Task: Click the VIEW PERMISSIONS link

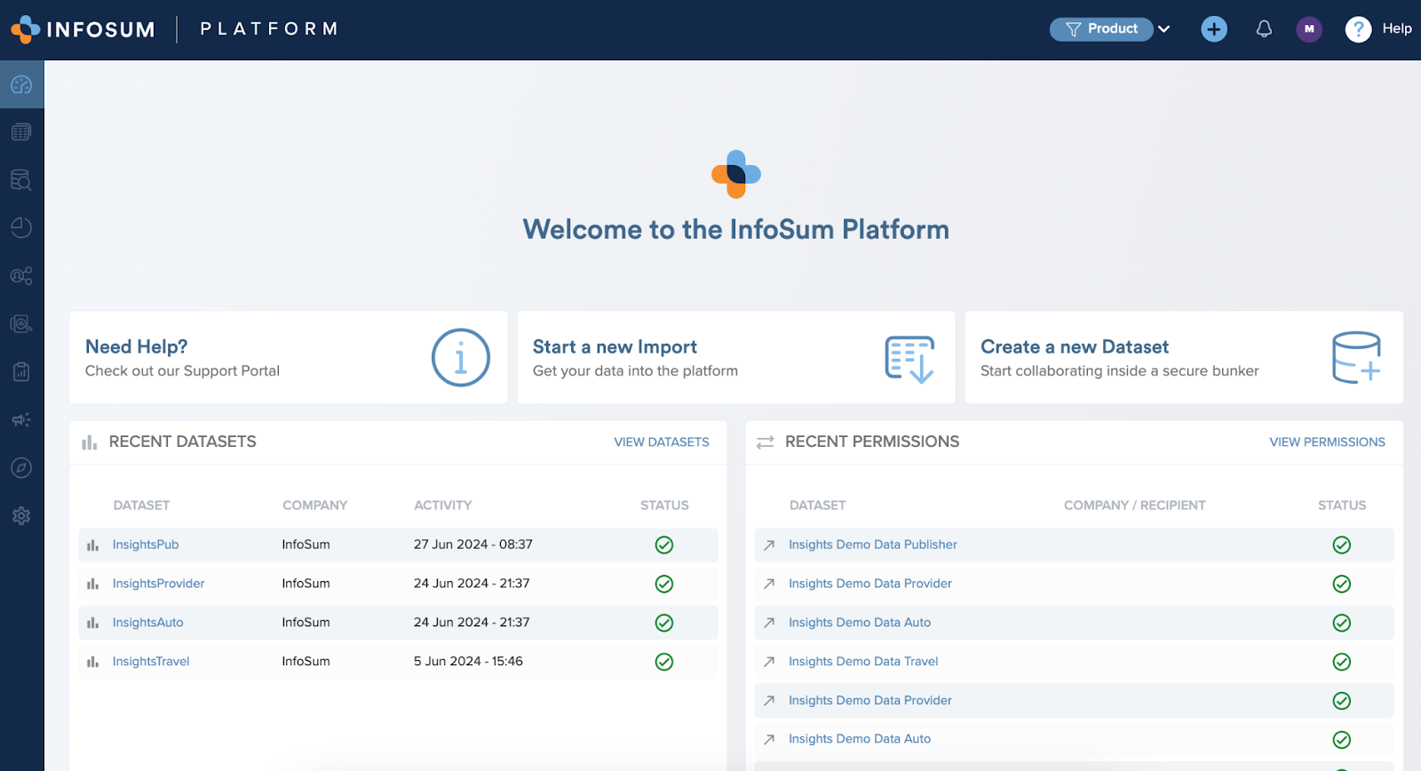Action: 1327,442
